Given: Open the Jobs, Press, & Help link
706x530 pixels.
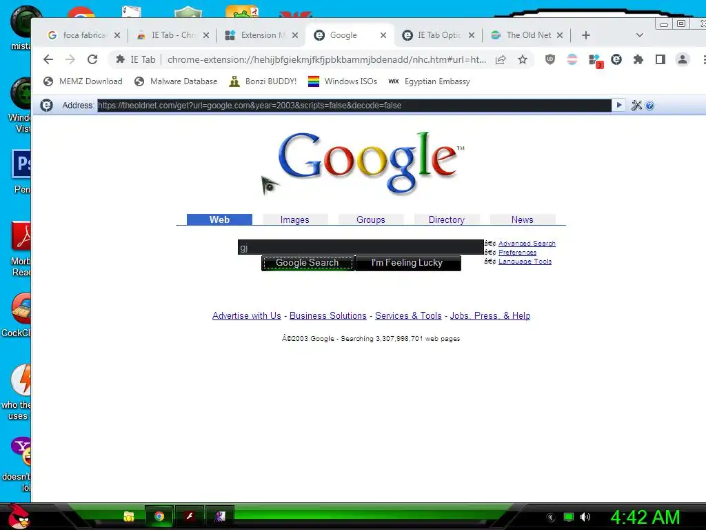Looking at the screenshot, I should [490, 316].
